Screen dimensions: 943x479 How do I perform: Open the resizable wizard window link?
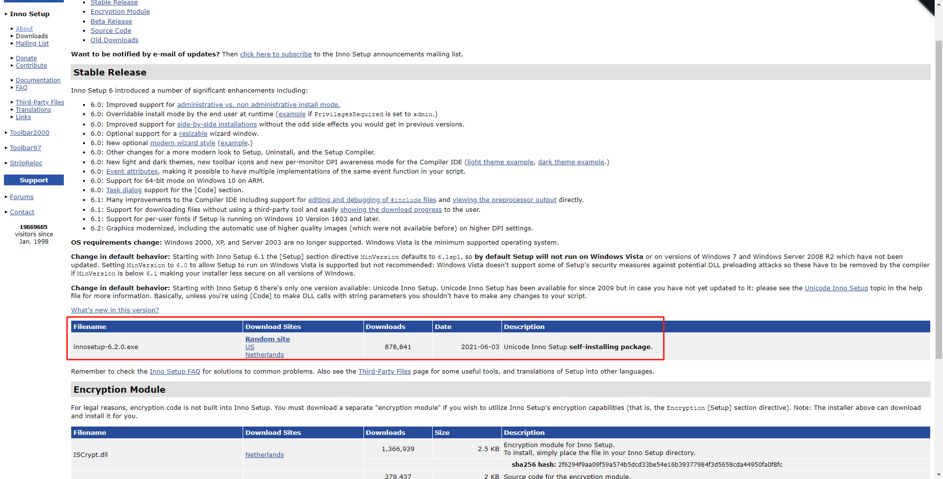193,134
